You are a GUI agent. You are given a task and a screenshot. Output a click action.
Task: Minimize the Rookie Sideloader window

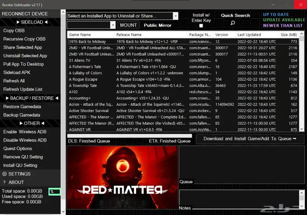coord(273,5)
